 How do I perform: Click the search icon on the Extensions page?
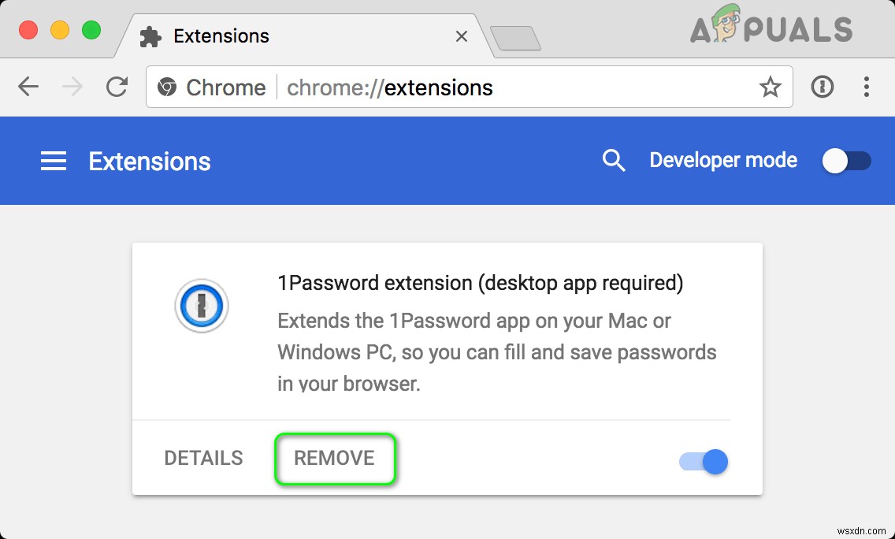pos(614,160)
